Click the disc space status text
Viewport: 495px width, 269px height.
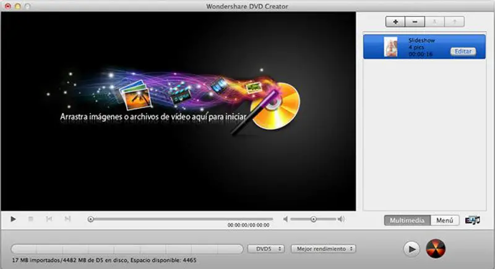click(104, 260)
